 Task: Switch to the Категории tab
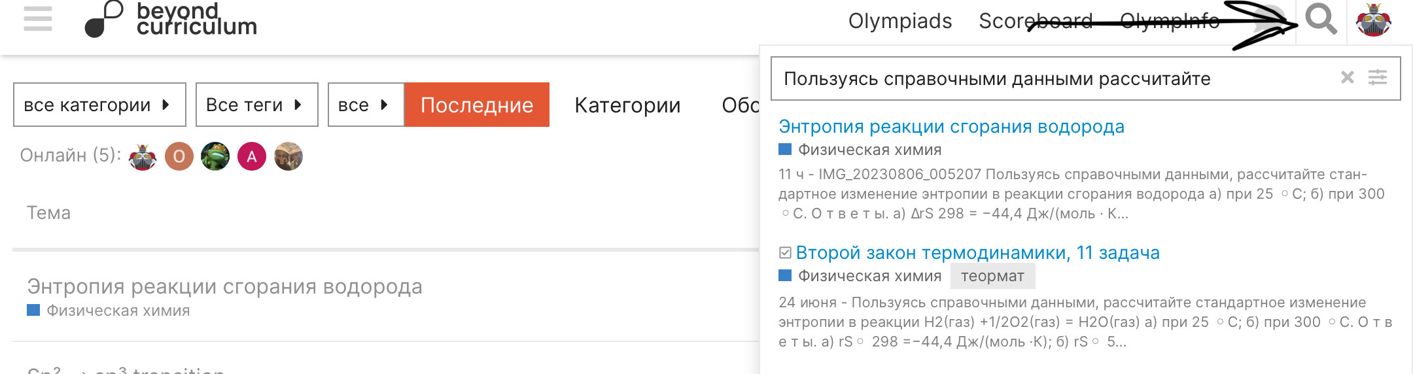[x=627, y=105]
